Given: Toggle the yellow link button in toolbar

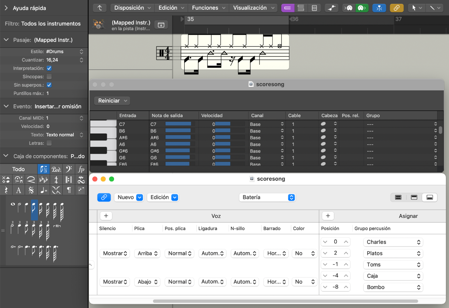Looking at the screenshot, I should [x=396, y=8].
